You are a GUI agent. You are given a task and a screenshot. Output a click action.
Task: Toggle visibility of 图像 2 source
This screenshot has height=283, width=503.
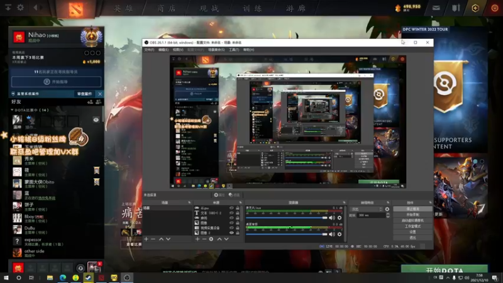coord(231,233)
